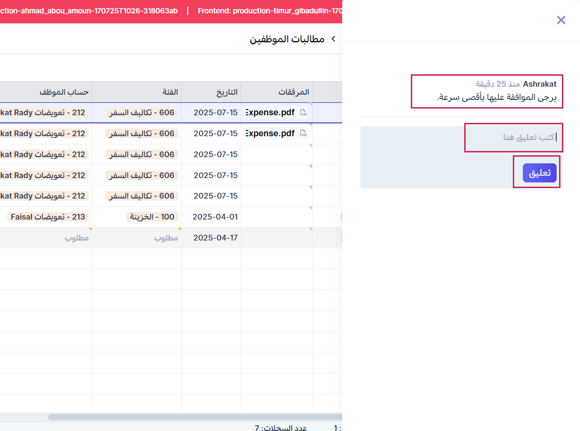
Task: Click the breadcrumb chevron beside مطالبات الموظفين
Action: click(x=333, y=39)
